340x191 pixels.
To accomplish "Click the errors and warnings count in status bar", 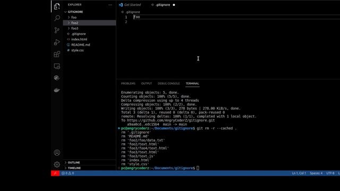I will [67, 173].
